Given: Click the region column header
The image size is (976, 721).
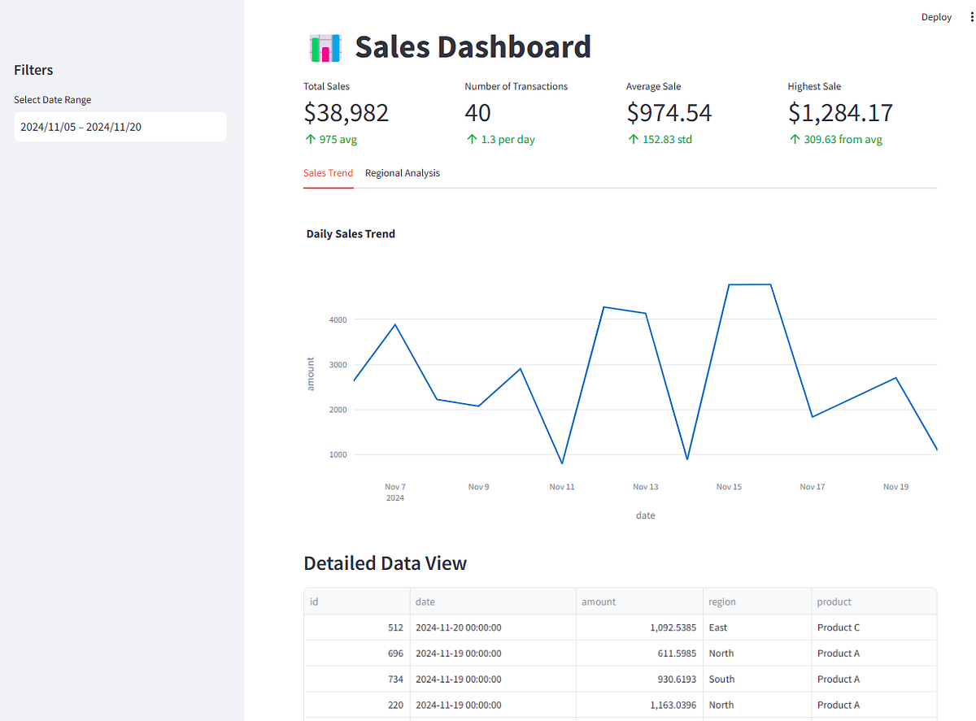Looking at the screenshot, I should point(756,602).
